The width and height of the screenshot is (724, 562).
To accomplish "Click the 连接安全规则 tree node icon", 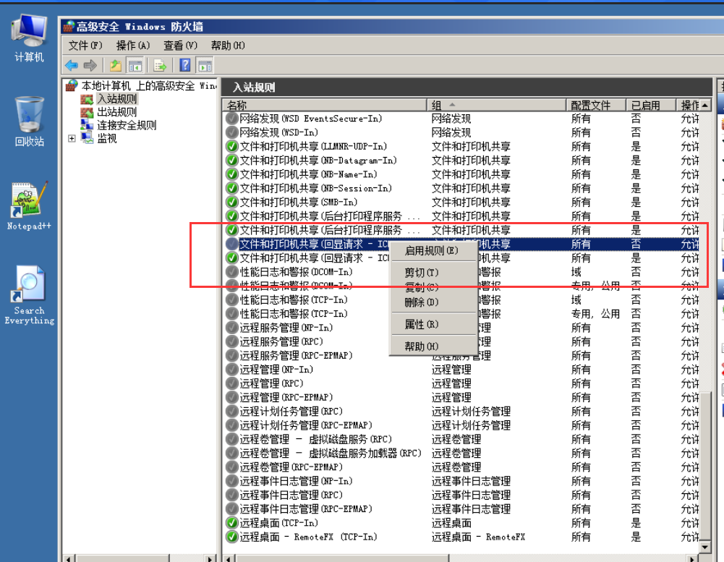I will (87, 125).
